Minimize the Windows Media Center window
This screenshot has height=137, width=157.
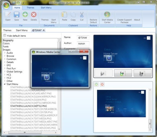tap(71, 51)
